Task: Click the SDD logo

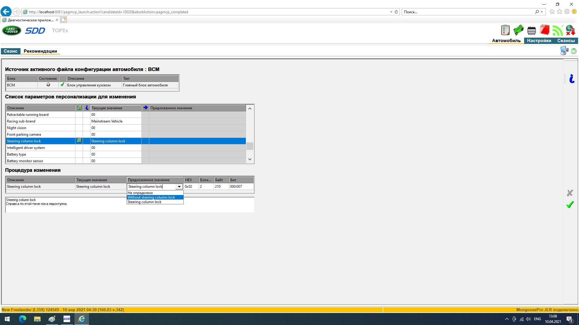Action: point(35,31)
